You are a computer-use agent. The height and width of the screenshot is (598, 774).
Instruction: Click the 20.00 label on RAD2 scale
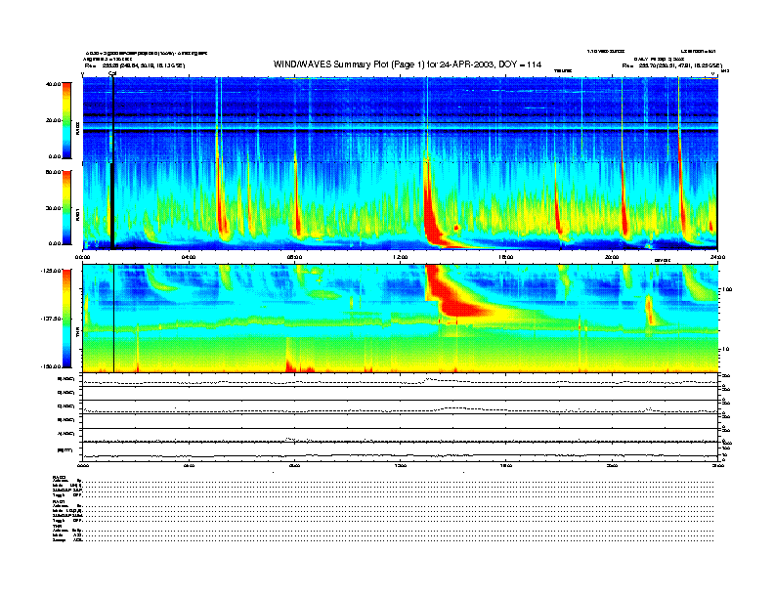coord(53,120)
